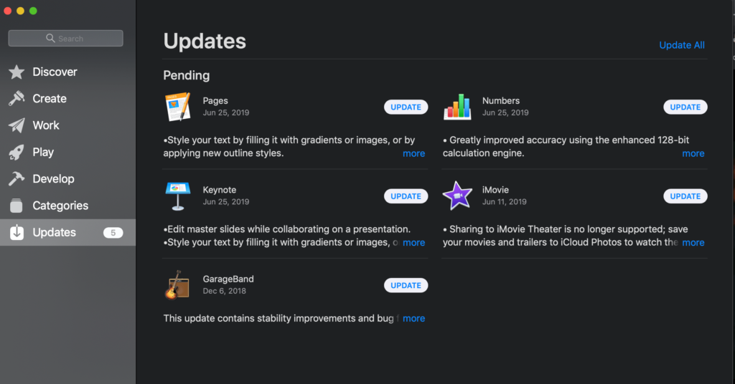Click the Search field
735x384 pixels.
[66, 39]
